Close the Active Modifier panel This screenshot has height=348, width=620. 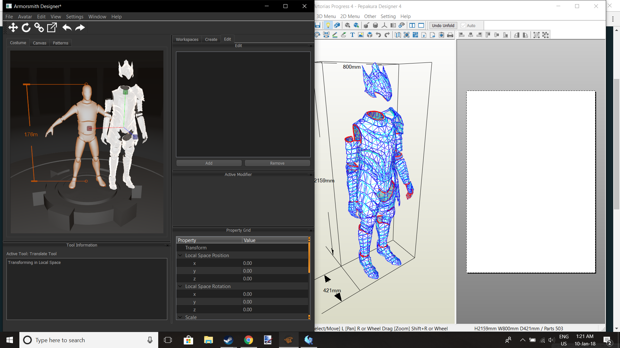[x=311, y=175]
